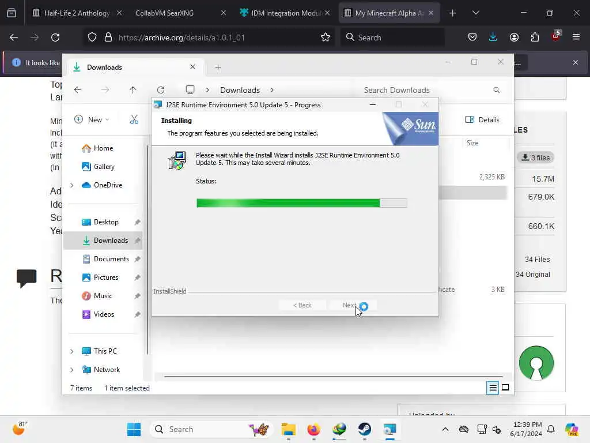590x443 pixels.
Task: Open Firefox account profile icon
Action: 514,37
